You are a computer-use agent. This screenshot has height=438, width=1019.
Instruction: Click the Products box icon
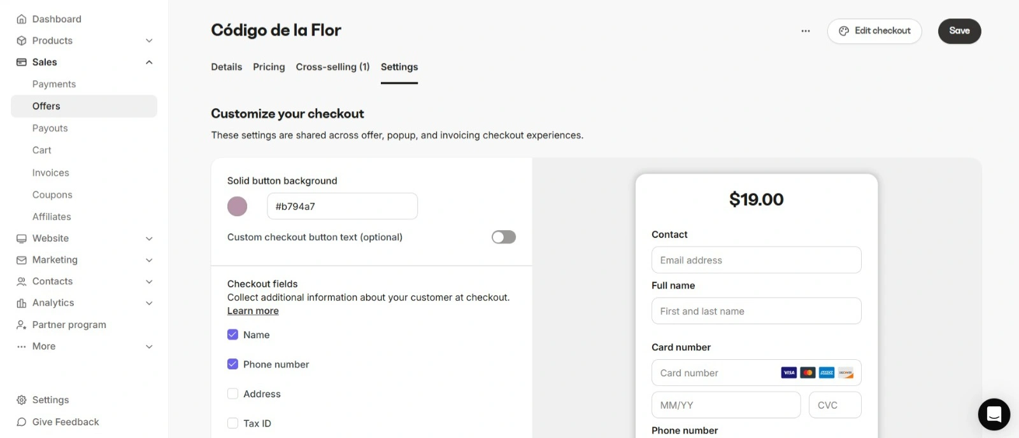pyautogui.click(x=22, y=41)
